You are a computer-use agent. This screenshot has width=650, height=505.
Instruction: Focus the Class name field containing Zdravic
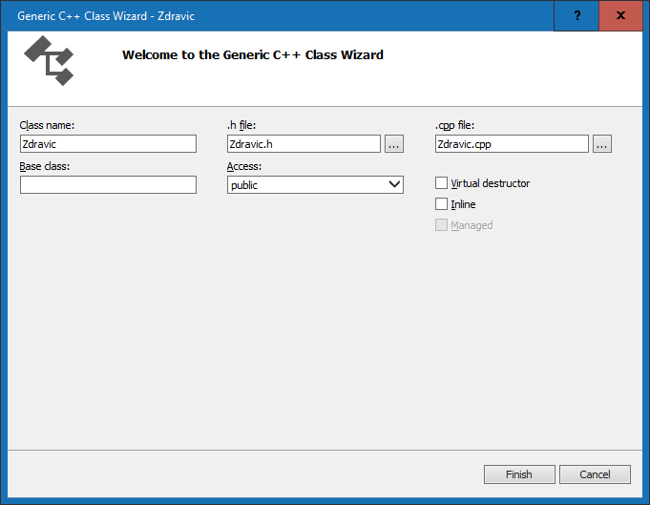pos(108,144)
